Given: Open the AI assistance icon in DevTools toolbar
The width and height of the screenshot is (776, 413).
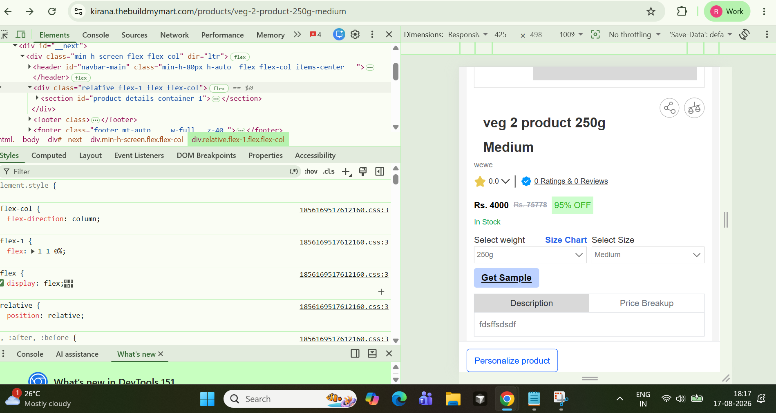Looking at the screenshot, I should click(x=339, y=35).
